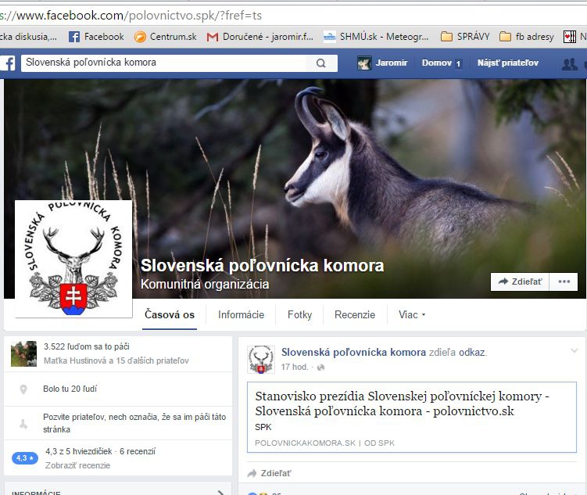The height and width of the screenshot is (495, 587).
Task: Open the SHMÚ.sk Meteogr bookmark
Action: click(x=376, y=36)
